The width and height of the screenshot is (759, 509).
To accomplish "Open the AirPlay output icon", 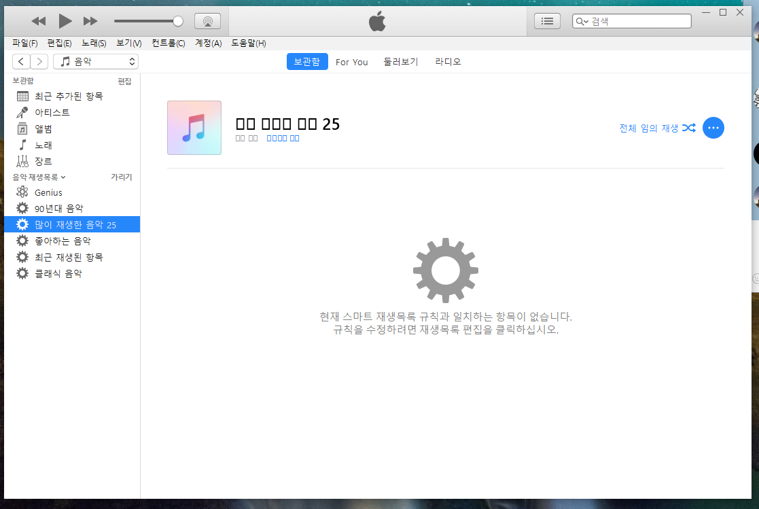I will coord(207,21).
